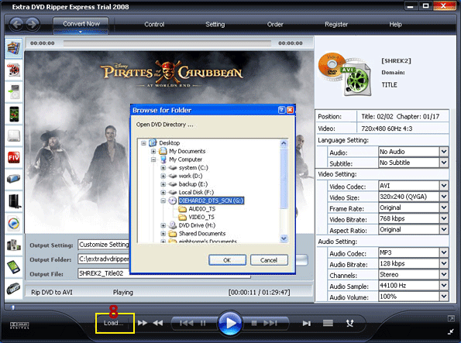Image resolution: width=461 pixels, height=343 pixels.
Task: Expand the My Documents tree node
Action: [x=153, y=151]
